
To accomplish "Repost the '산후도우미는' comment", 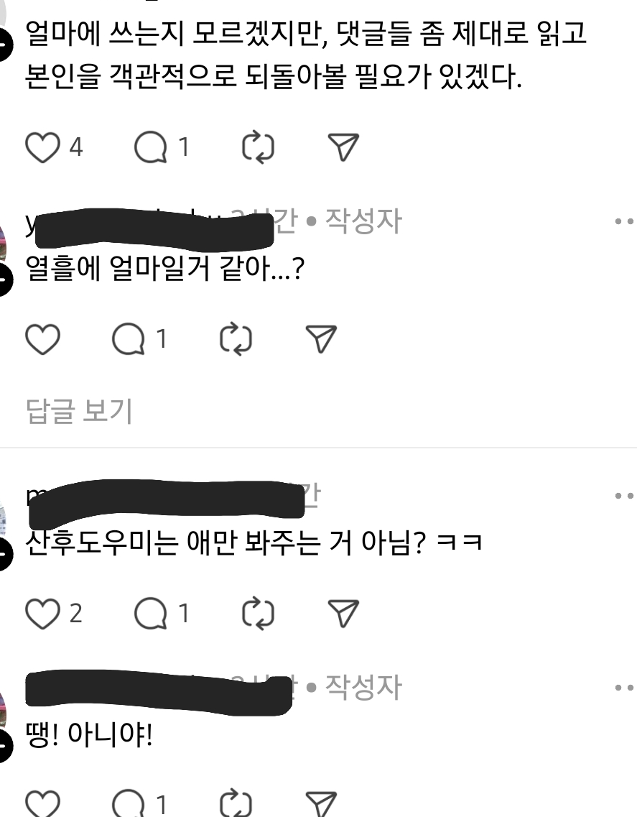I will [259, 614].
